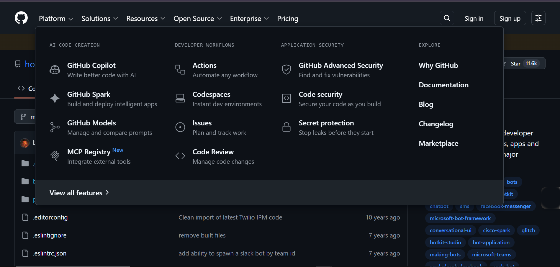
Task: Open the search magnifier icon
Action: (x=447, y=18)
